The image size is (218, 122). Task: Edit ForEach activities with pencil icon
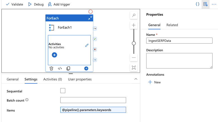(87, 45)
